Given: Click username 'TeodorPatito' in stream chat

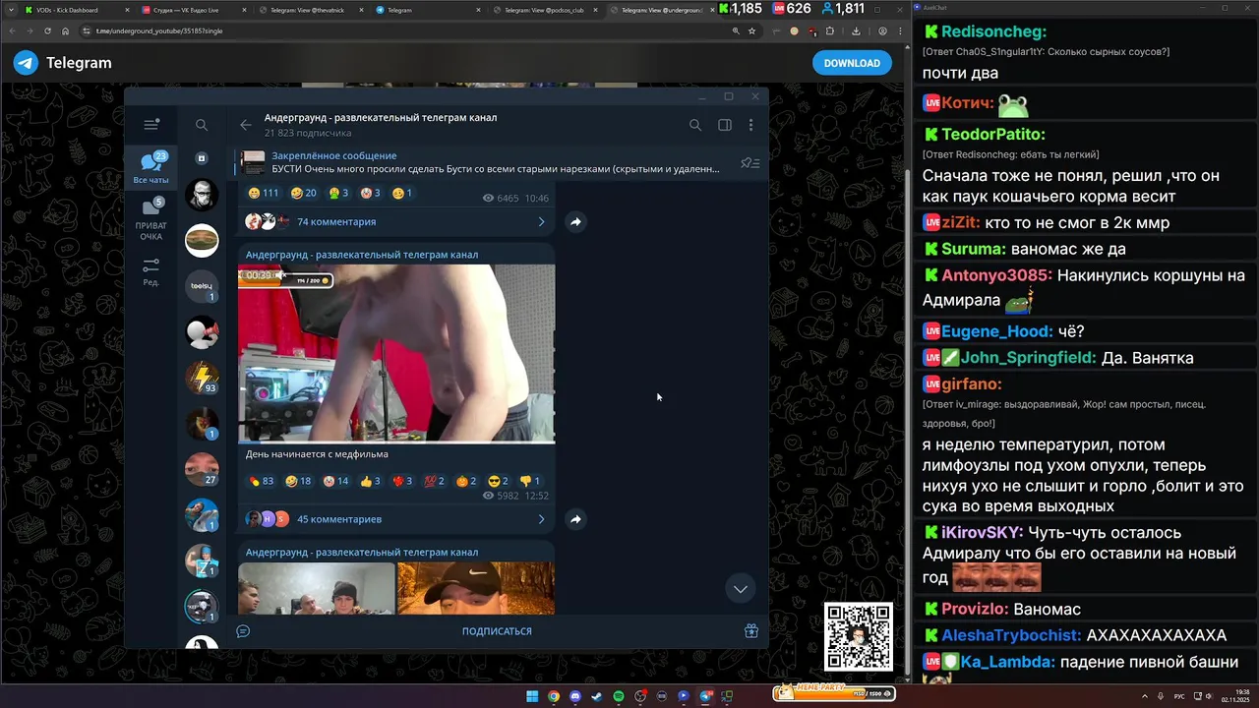Looking at the screenshot, I should pyautogui.click(x=992, y=134).
